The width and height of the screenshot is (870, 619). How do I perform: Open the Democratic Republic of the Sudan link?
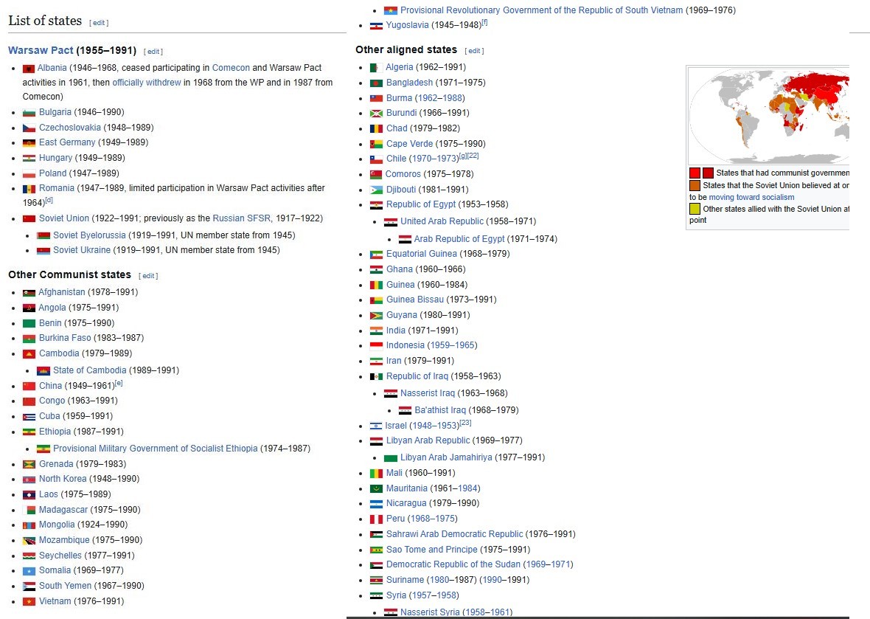click(453, 564)
